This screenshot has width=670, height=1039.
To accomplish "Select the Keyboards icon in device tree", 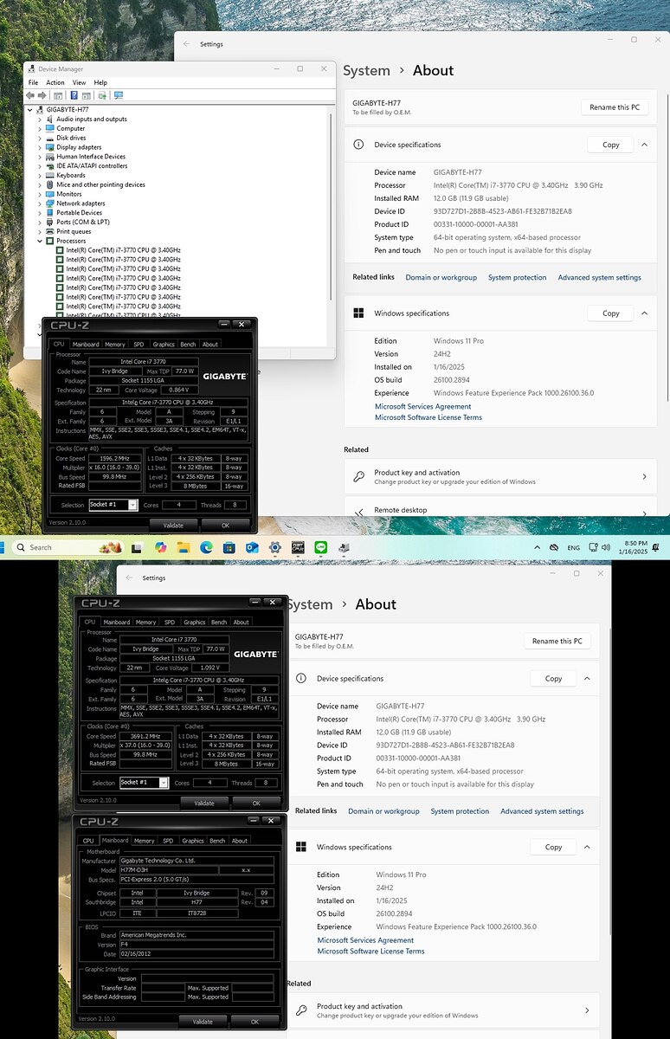I will 51,175.
